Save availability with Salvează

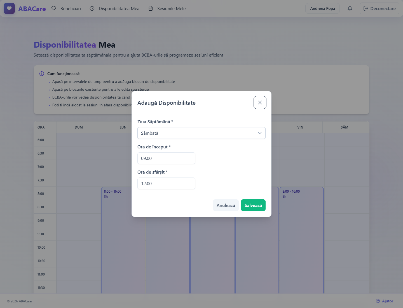click(x=253, y=205)
